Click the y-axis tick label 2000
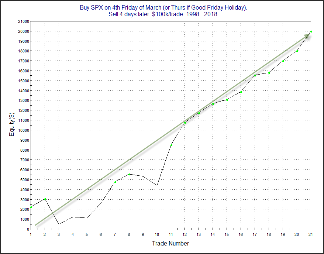Screen dimensions: 324x254 (x=25, y=209)
